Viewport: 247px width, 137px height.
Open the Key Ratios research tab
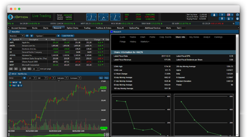click(x=194, y=37)
